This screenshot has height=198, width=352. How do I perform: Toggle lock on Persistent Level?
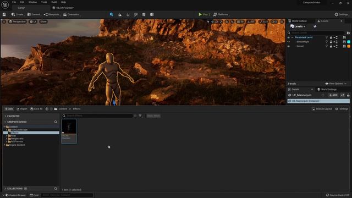[x=331, y=37]
